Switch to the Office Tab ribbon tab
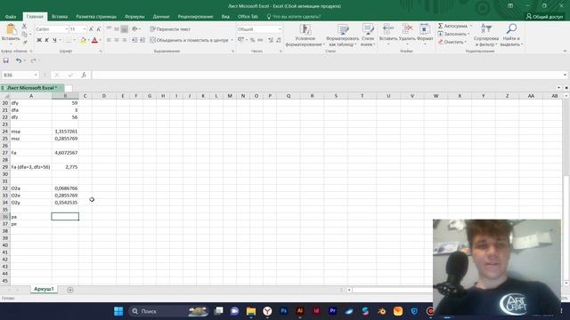 248,17
